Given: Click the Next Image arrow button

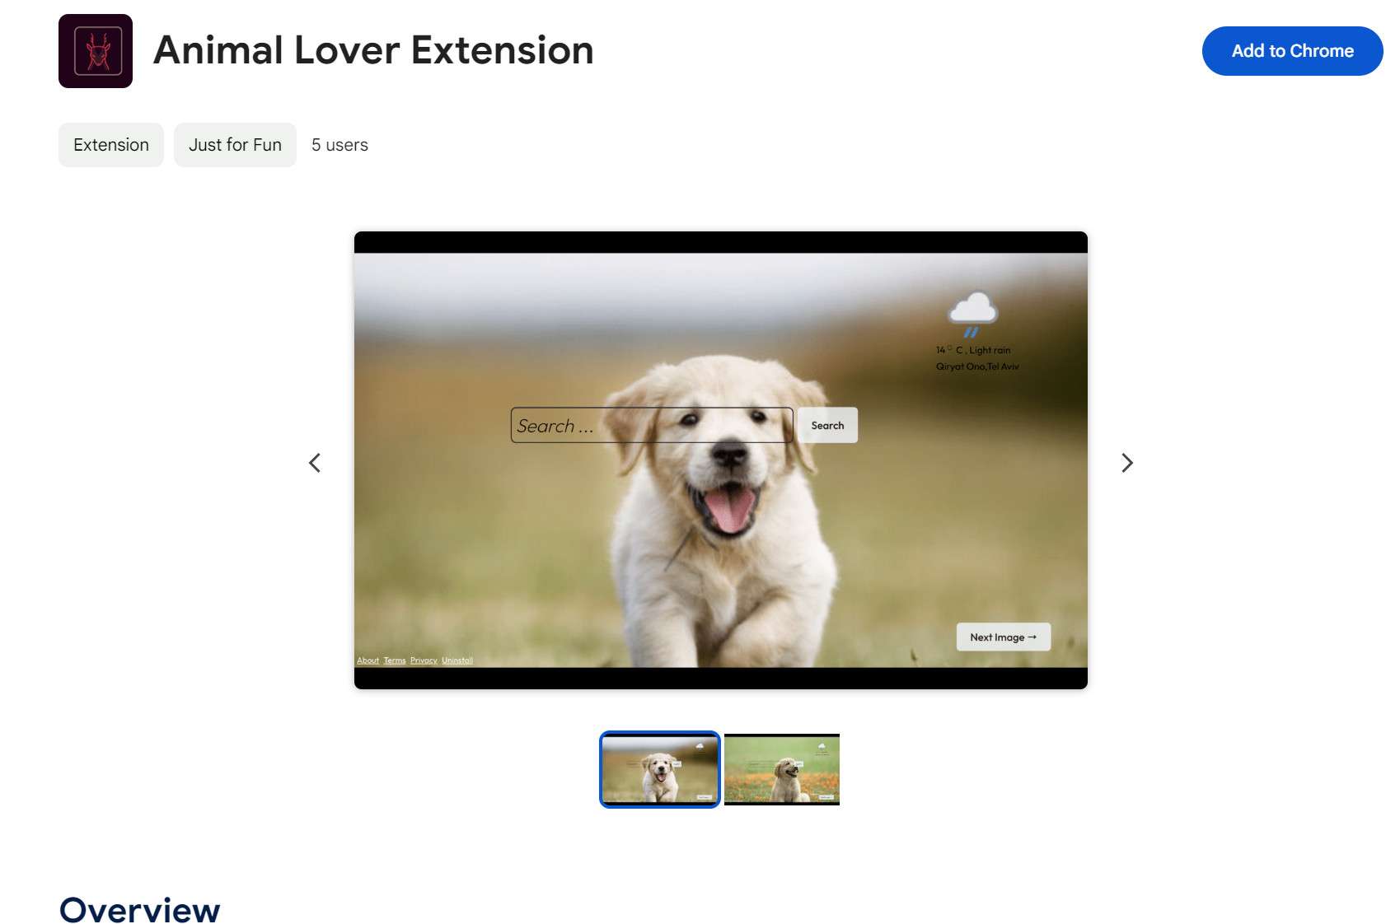Looking at the screenshot, I should click(1003, 637).
